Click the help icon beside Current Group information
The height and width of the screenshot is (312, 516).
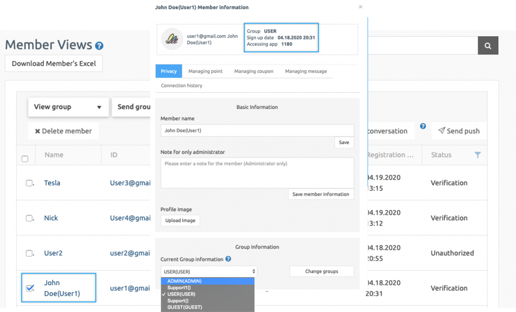pyautogui.click(x=229, y=259)
